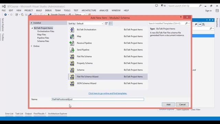Screen dimensions: 220x124
Task: Open Visual Studio feedback chat icon
Action: coord(156,6)
